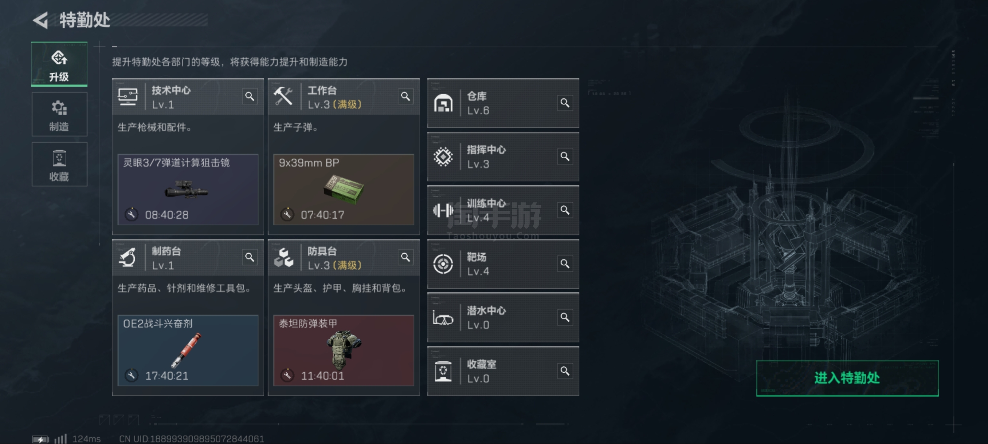Click the back arrow next to 特勤处
The width and height of the screenshot is (988, 444).
(41, 20)
